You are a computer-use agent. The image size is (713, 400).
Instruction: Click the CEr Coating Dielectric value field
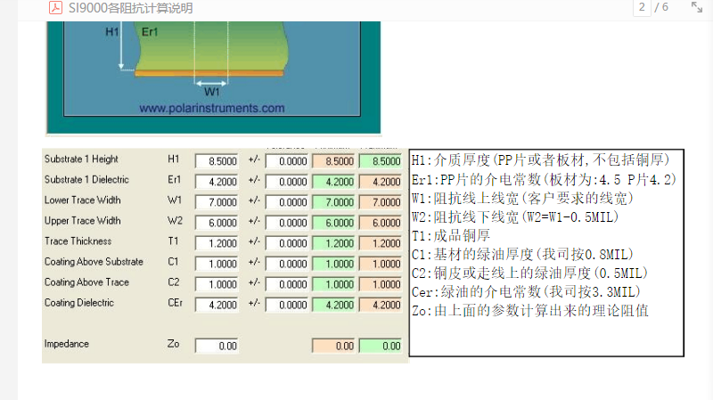pos(217,305)
